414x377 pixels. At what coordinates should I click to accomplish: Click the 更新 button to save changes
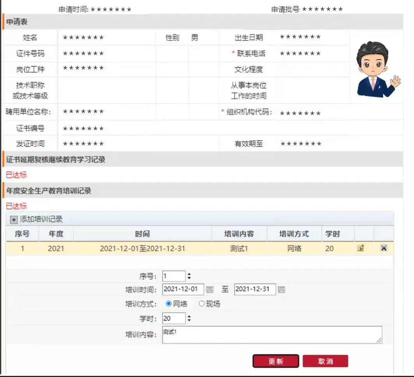(x=276, y=361)
